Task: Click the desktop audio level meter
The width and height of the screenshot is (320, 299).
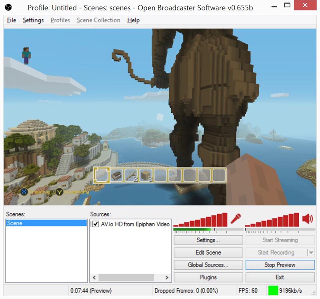Action: (x=280, y=230)
